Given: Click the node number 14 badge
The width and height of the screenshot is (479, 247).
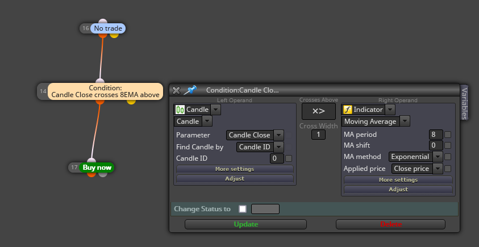Looking at the screenshot, I should [43, 91].
